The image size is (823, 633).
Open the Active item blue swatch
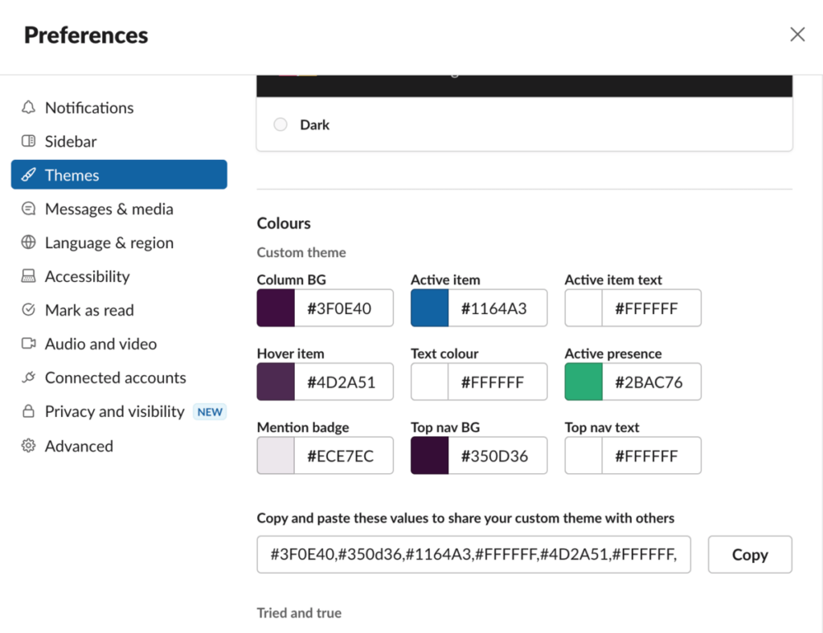coord(429,308)
